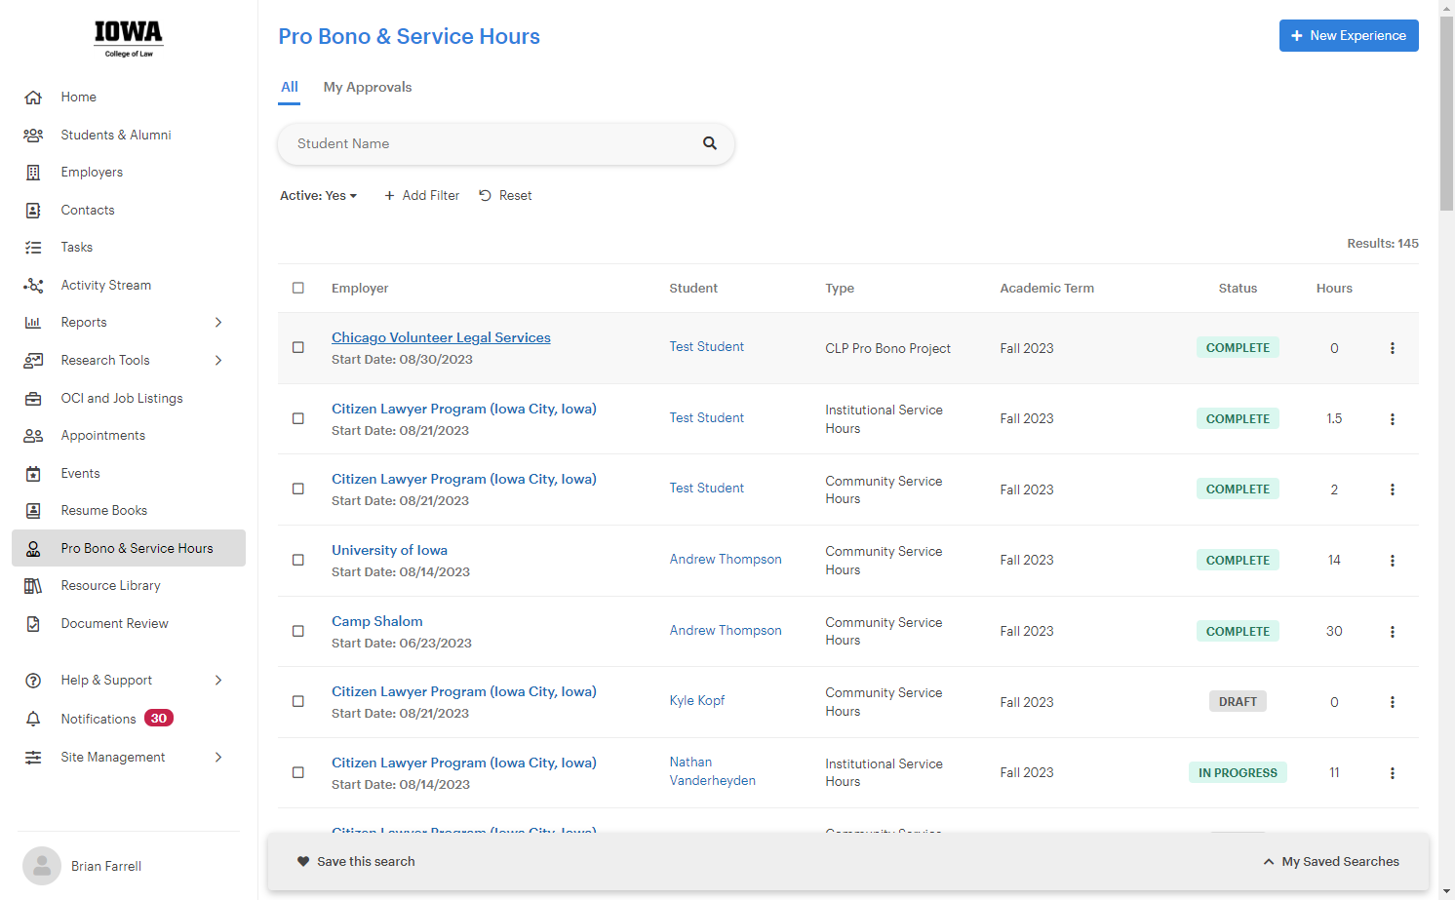
Task: Expand the Site Management chevron
Action: click(x=218, y=758)
